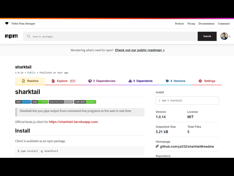The height and width of the screenshot is (176, 234).
Task: Open the public roadmap link
Action: coord(140,50)
